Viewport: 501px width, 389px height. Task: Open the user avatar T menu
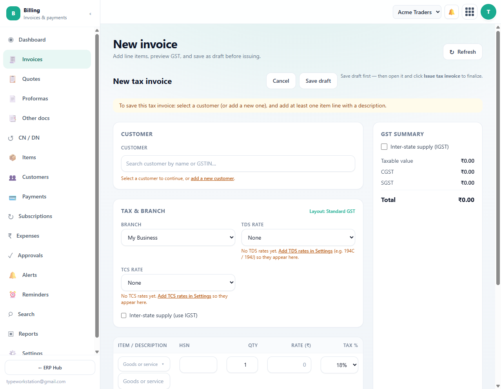pyautogui.click(x=488, y=12)
